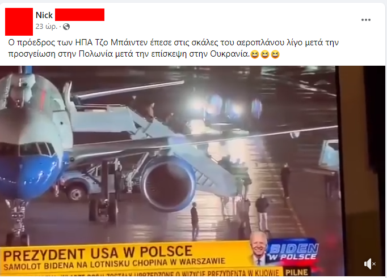This screenshot has height=278, width=387.
Task: Click the first laughing emoji in the post
Action: [254, 54]
